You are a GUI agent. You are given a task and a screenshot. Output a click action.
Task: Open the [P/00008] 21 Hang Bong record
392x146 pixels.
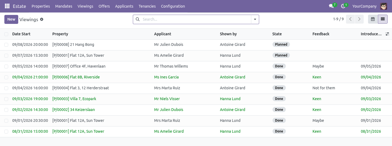tap(73, 45)
